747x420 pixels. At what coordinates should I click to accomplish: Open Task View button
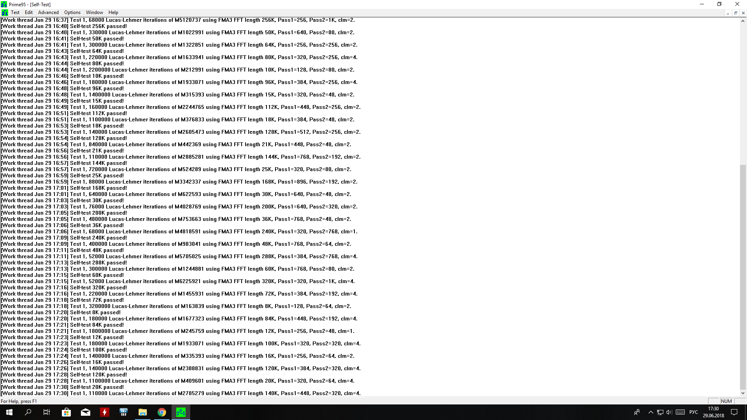tap(47, 412)
